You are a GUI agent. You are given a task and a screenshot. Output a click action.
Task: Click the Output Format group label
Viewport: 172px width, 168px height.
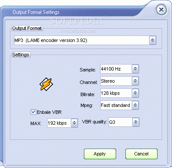[x=27, y=28]
